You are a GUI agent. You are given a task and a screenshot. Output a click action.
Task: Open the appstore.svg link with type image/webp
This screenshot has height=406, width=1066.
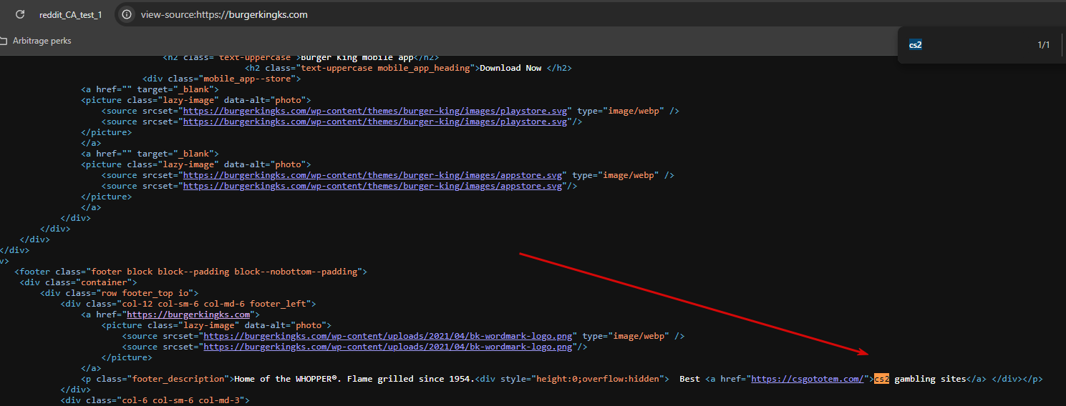(372, 175)
